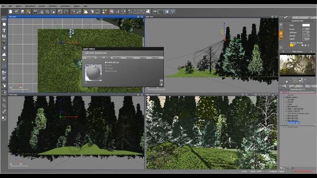Select the Text tool in left toolbar
The width and height of the screenshot is (317, 178).
click(4, 31)
